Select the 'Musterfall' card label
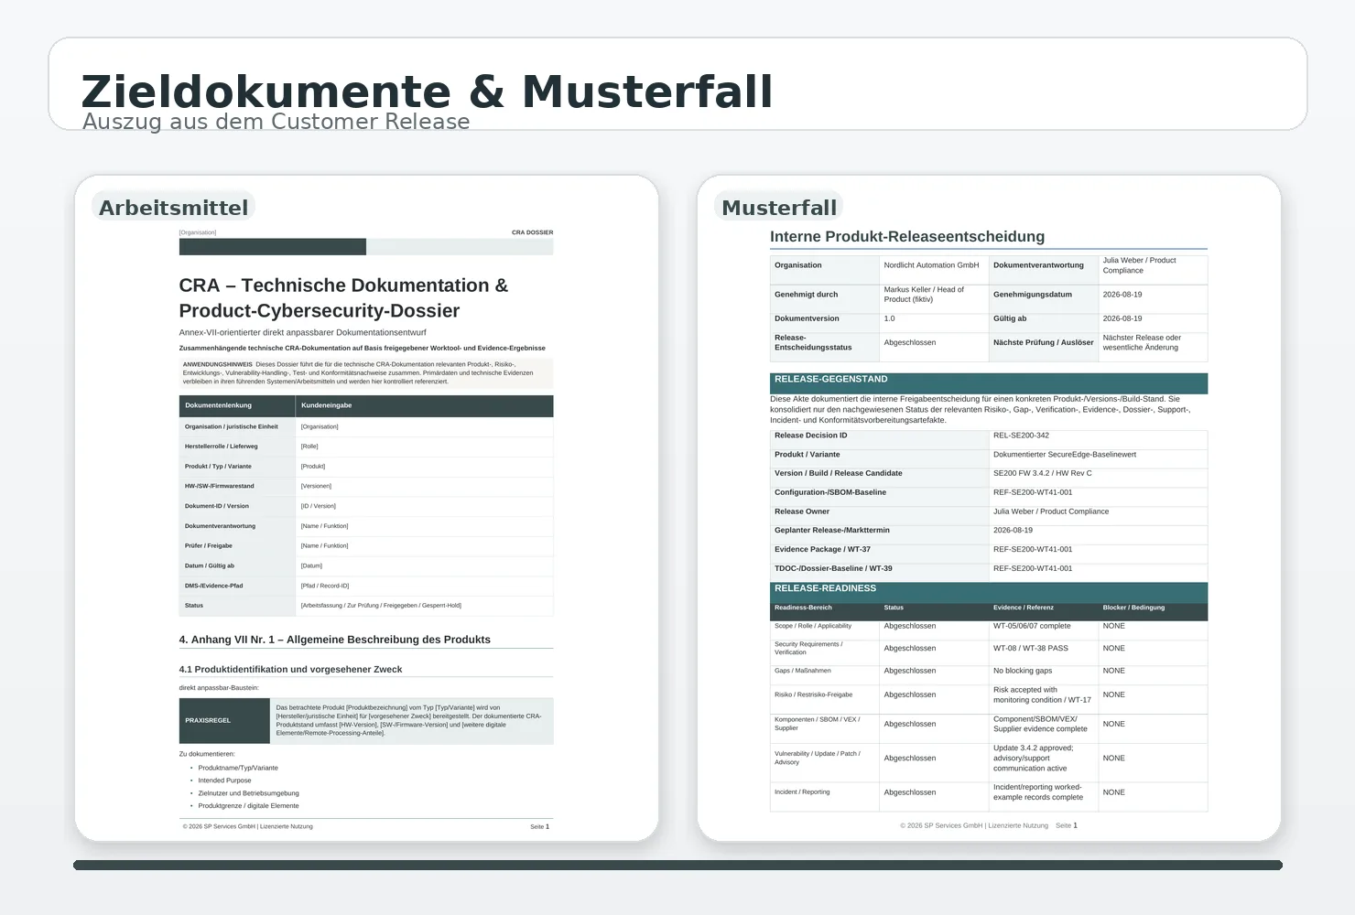The image size is (1355, 915). pos(779,208)
